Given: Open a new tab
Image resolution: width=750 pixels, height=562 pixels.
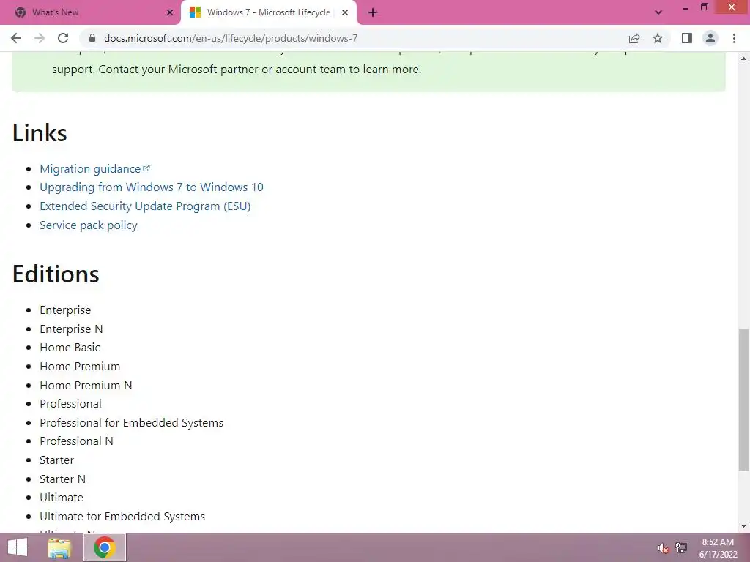Looking at the screenshot, I should point(373,12).
